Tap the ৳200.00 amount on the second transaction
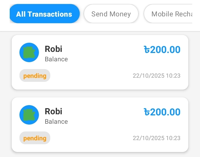 (x=162, y=112)
